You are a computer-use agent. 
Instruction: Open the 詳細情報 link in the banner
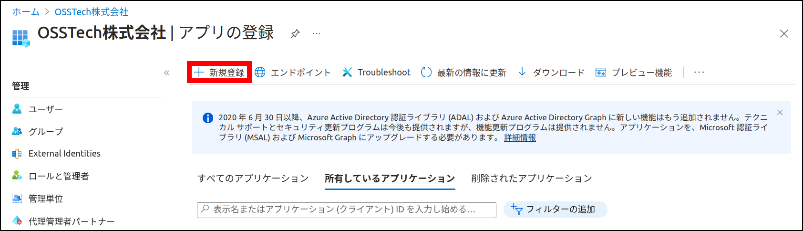point(520,137)
